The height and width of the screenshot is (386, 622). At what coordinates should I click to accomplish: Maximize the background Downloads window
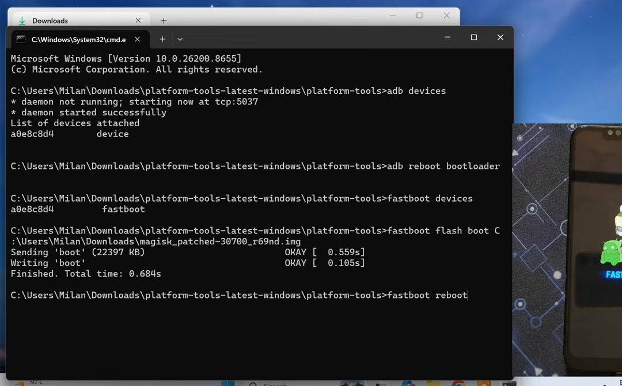[419, 16]
